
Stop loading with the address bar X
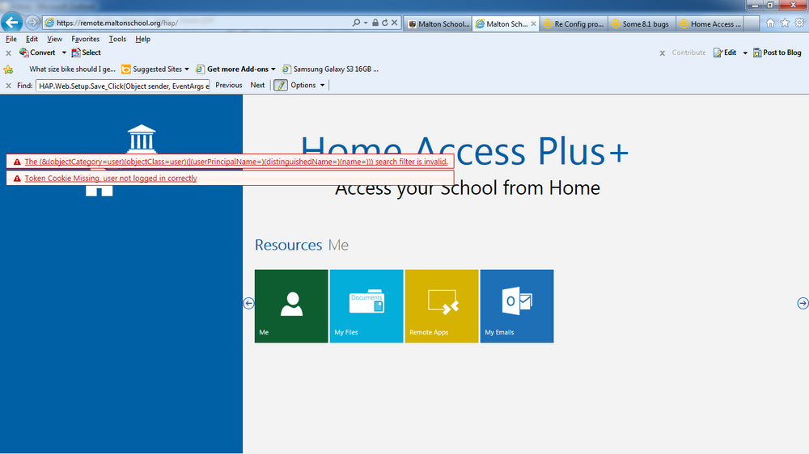[x=394, y=23]
